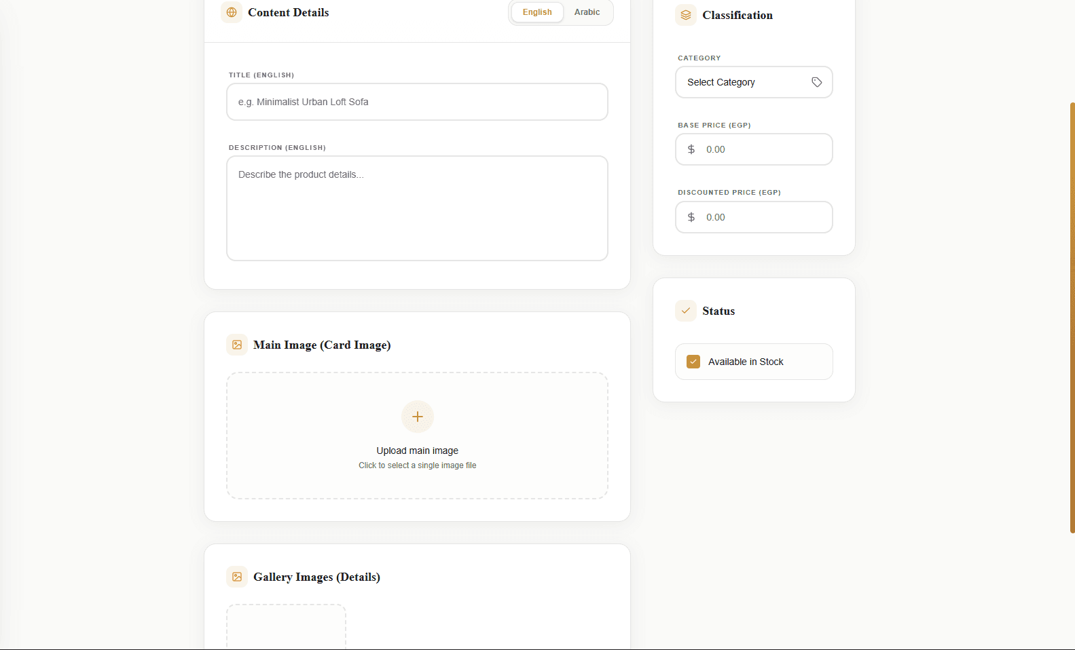1075x650 pixels.
Task: Switch to the English language tab
Action: pyautogui.click(x=537, y=12)
